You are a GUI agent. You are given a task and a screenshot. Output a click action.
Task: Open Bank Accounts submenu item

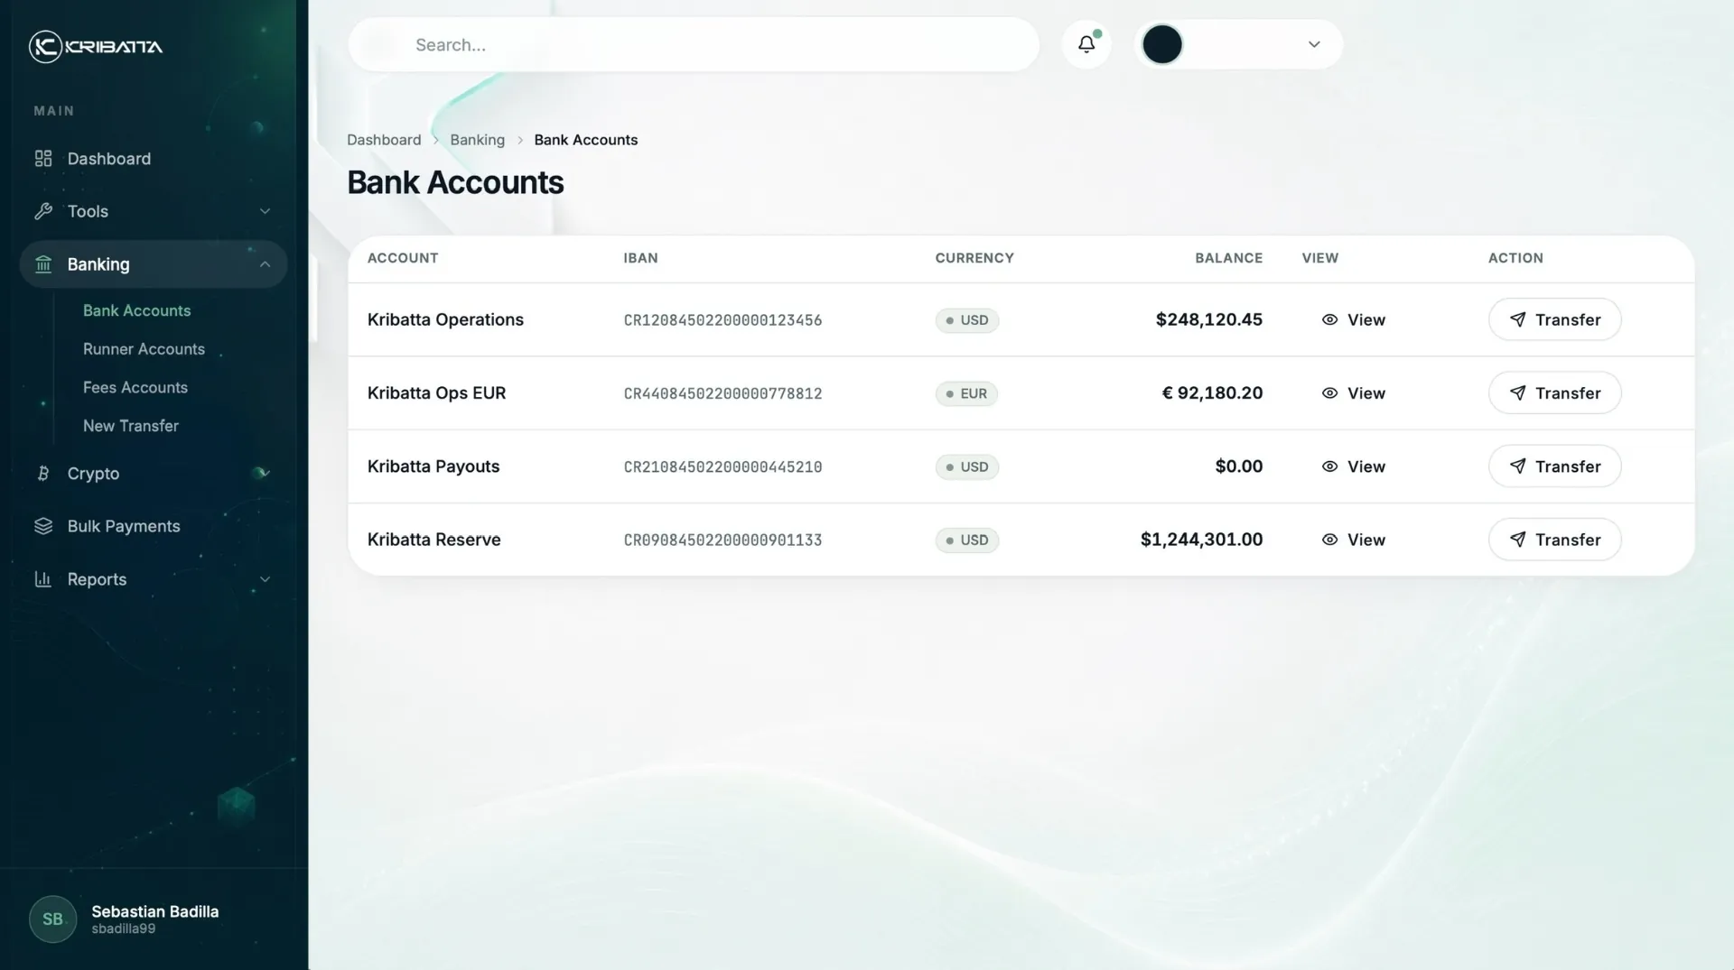137,310
